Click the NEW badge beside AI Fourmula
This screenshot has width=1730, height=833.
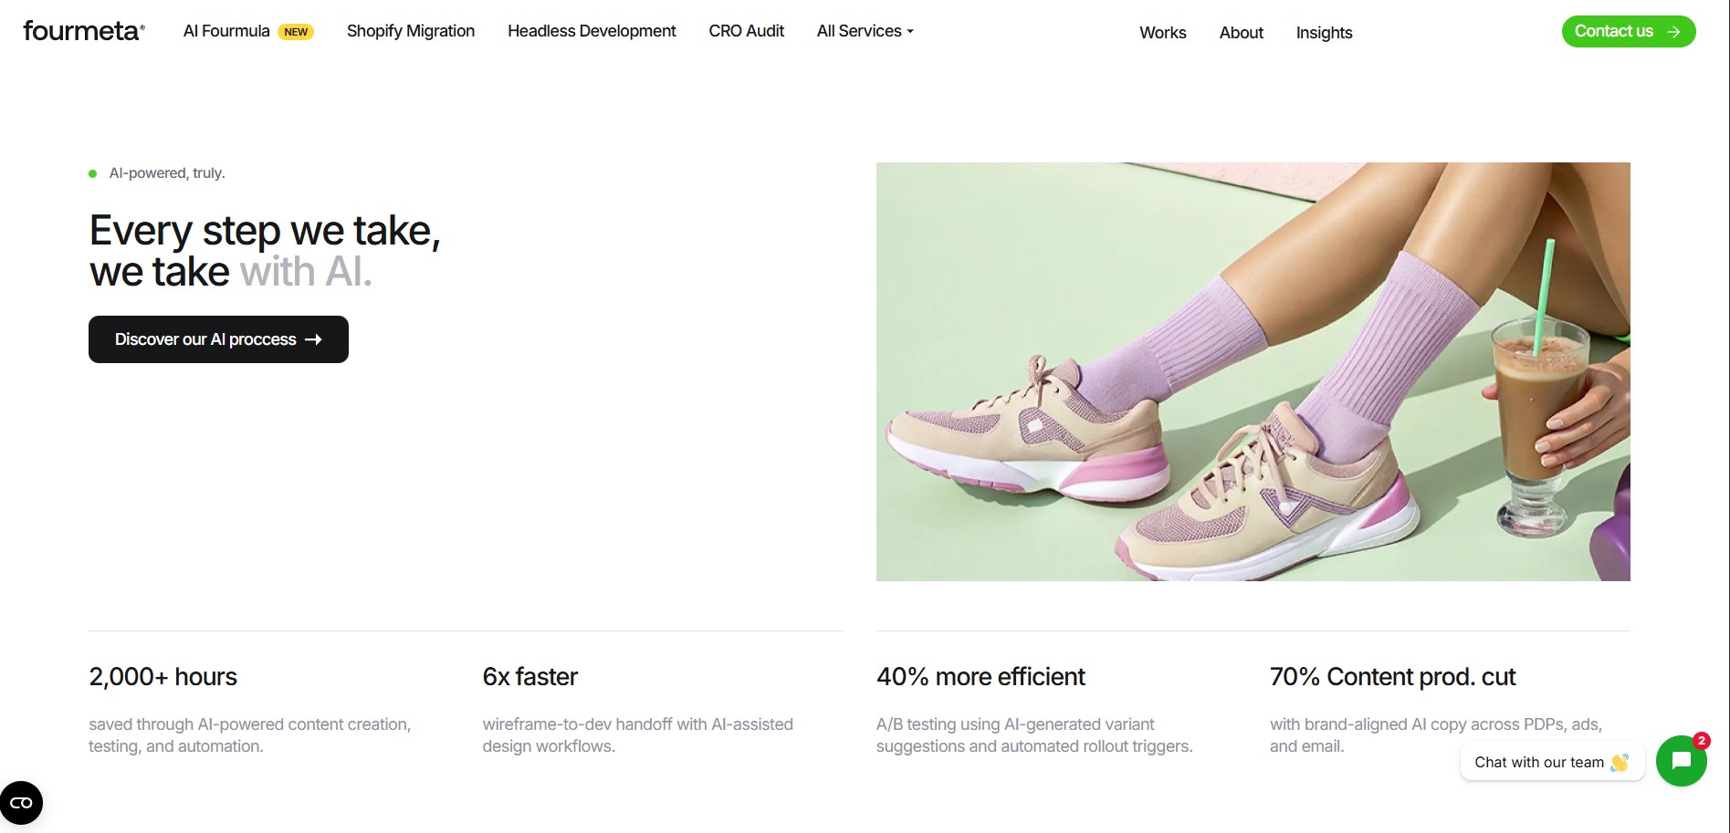click(294, 30)
